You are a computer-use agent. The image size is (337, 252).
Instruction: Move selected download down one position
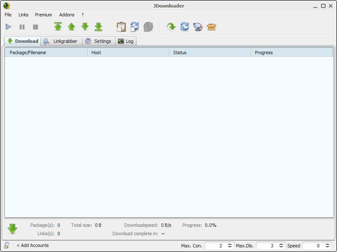85,26
